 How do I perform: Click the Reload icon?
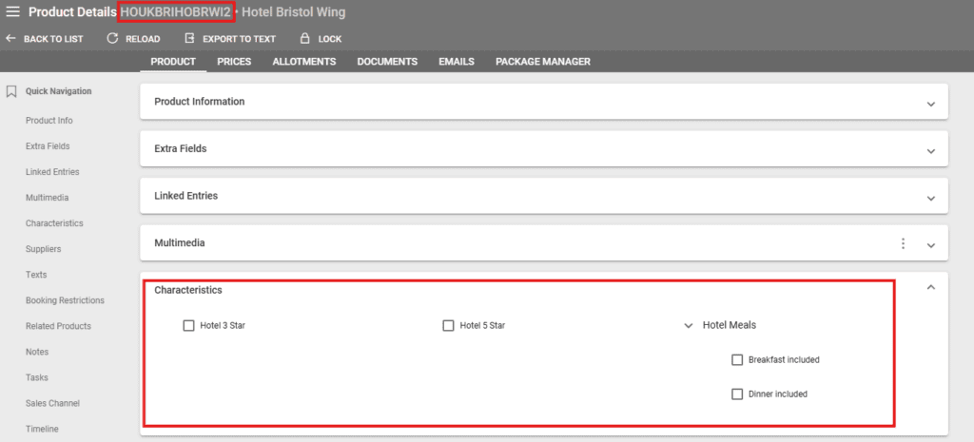(x=112, y=39)
